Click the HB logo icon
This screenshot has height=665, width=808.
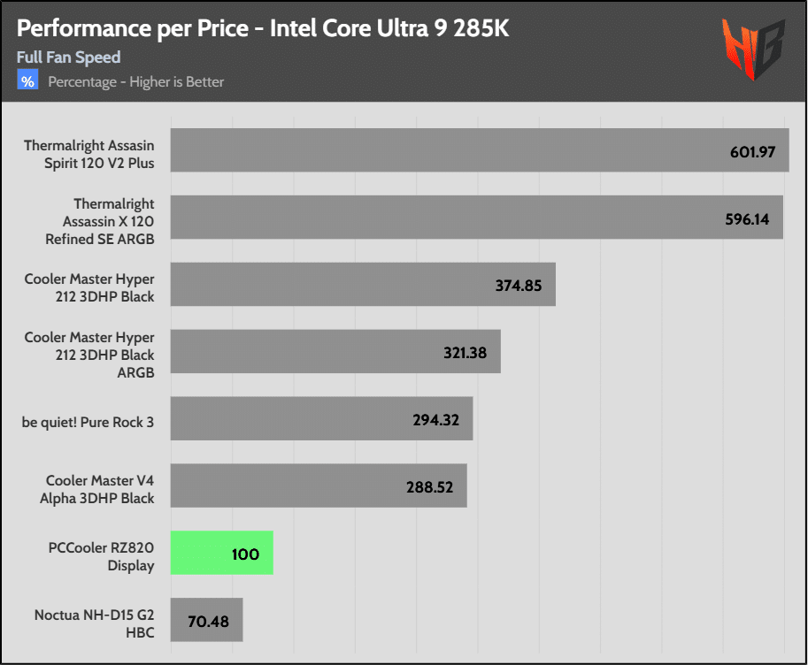click(752, 49)
